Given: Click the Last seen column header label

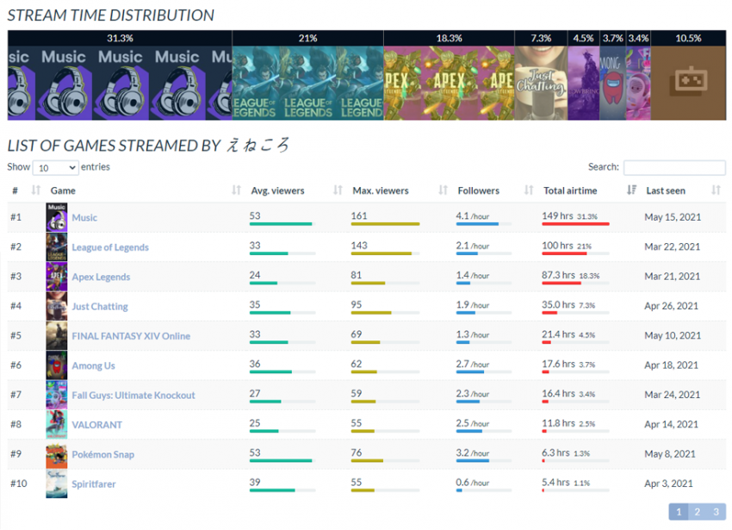Looking at the screenshot, I should tap(666, 190).
